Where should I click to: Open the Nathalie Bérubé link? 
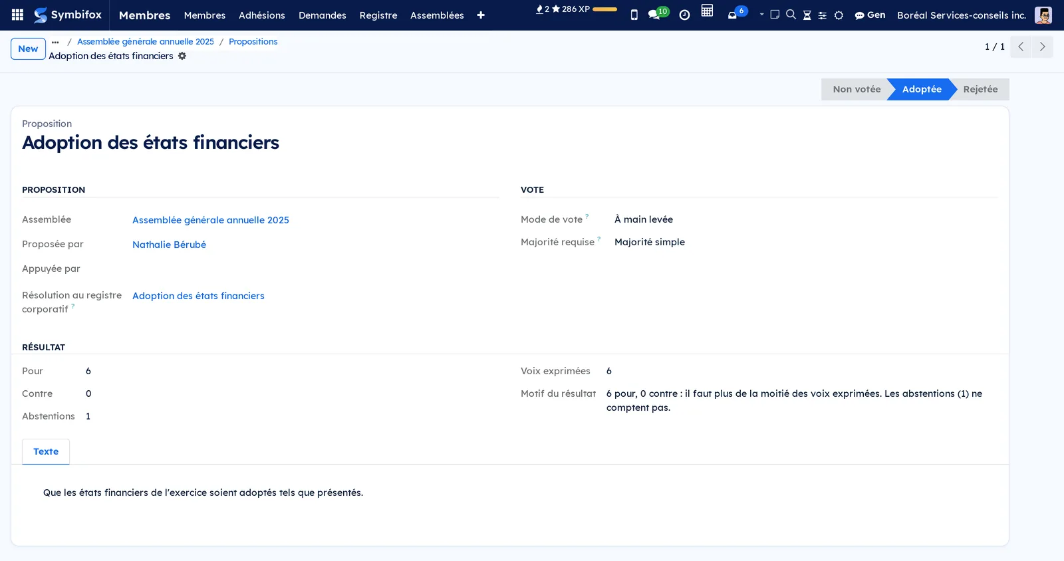click(x=169, y=245)
